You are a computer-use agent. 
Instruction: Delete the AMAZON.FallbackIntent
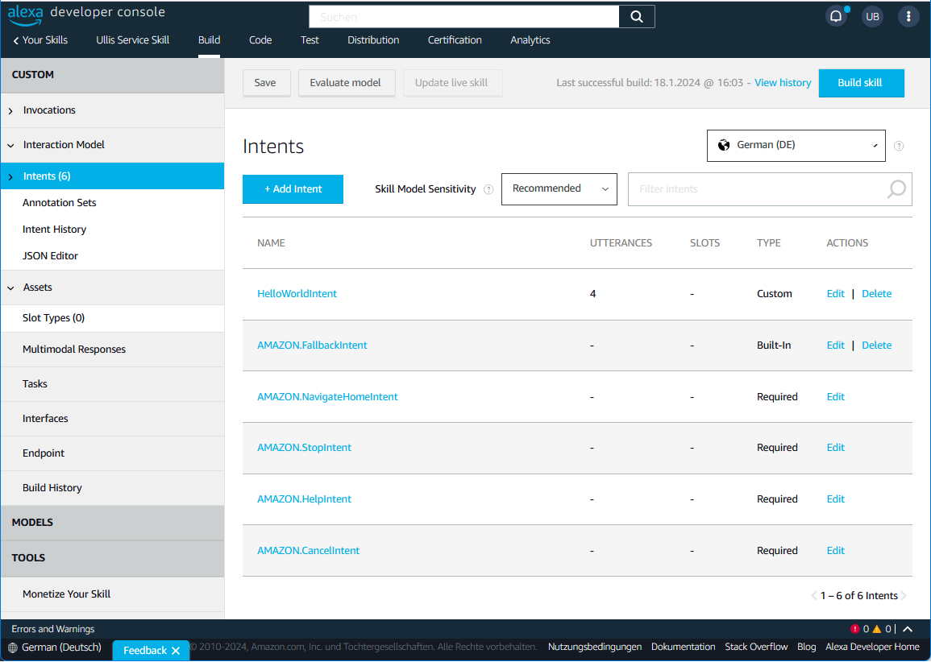[x=876, y=345]
